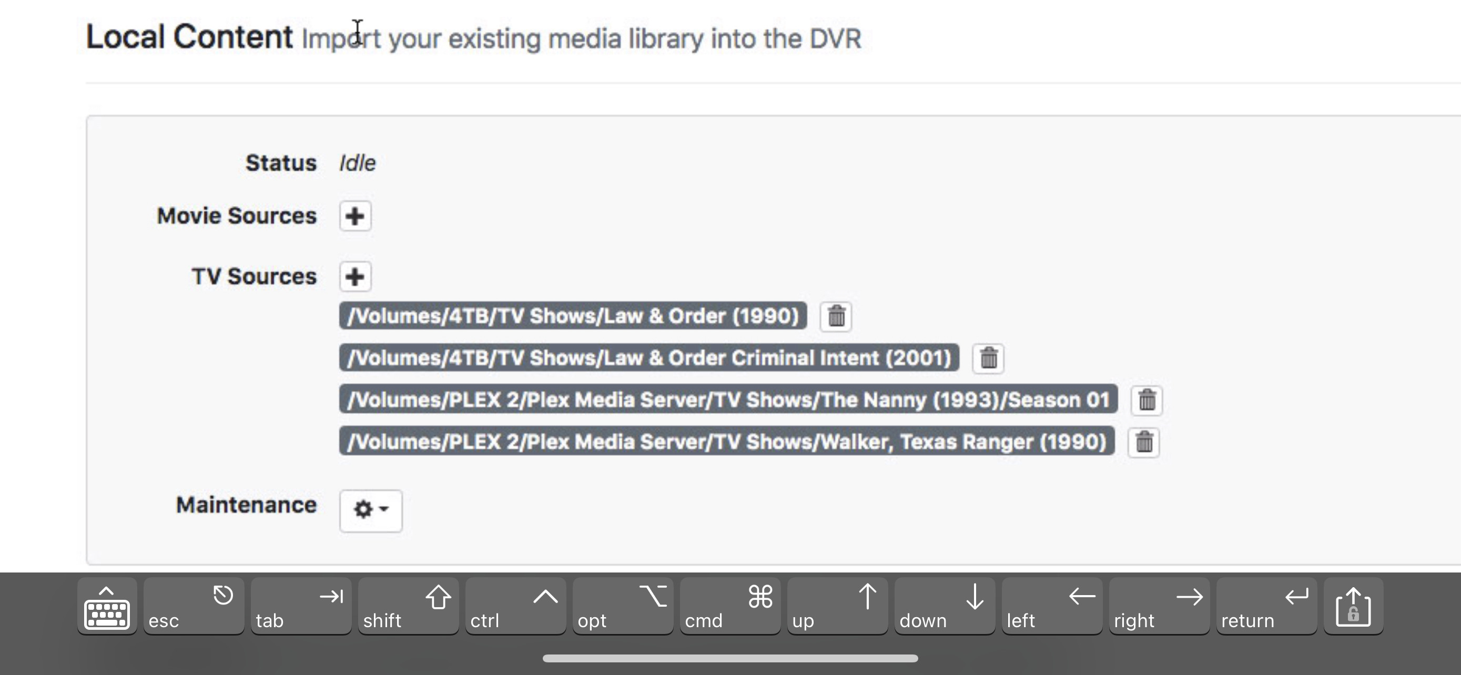Image resolution: width=1461 pixels, height=675 pixels.
Task: Toggle the opt modifier key
Action: point(622,608)
